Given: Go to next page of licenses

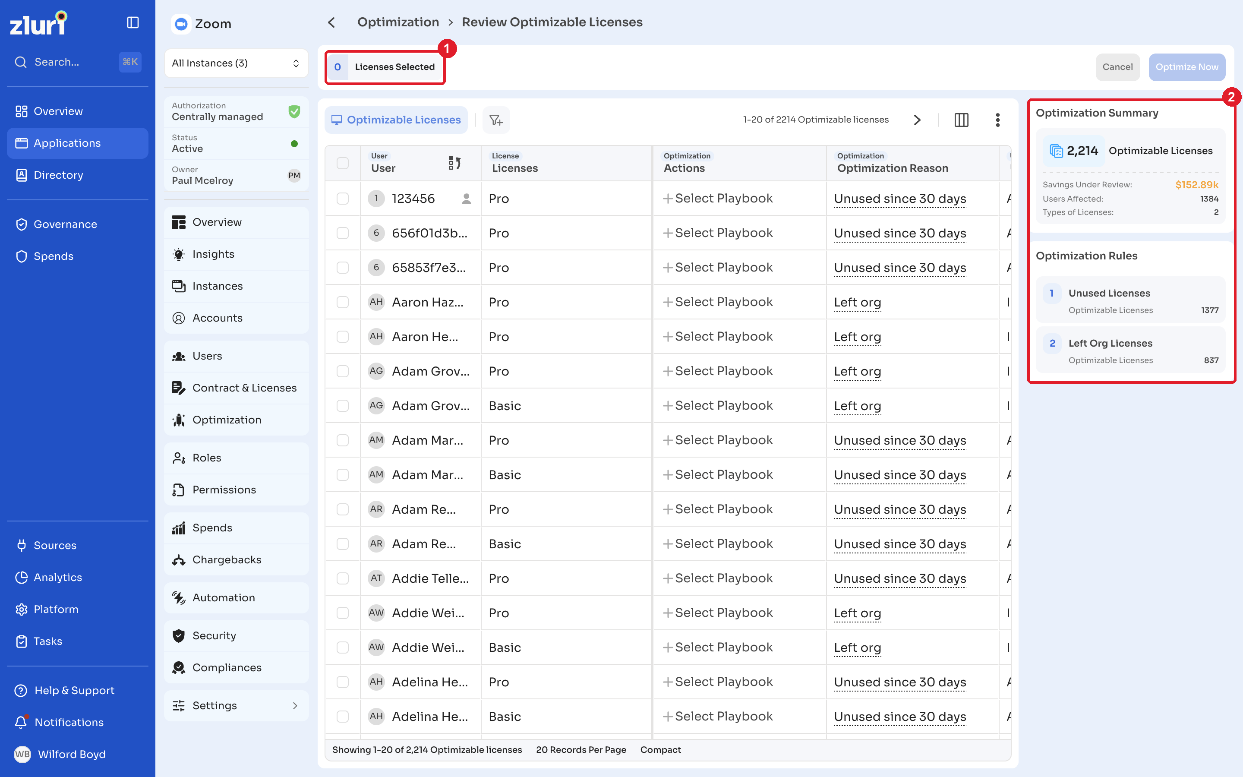Looking at the screenshot, I should [x=917, y=120].
